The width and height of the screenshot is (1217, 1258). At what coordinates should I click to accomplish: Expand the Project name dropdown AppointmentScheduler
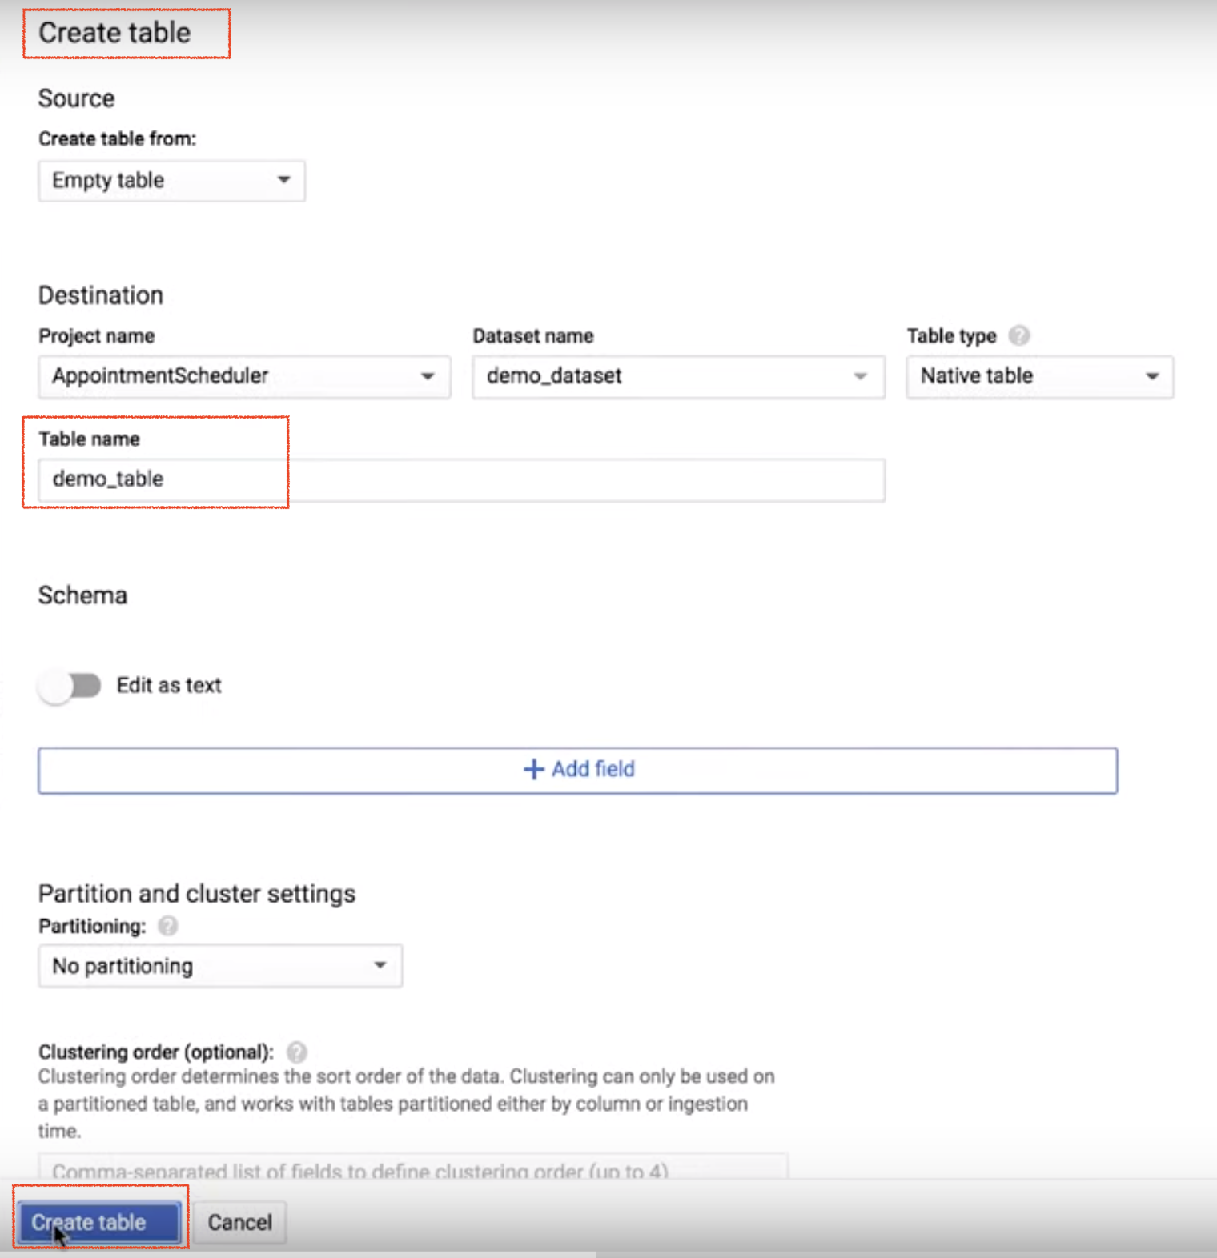(x=244, y=376)
